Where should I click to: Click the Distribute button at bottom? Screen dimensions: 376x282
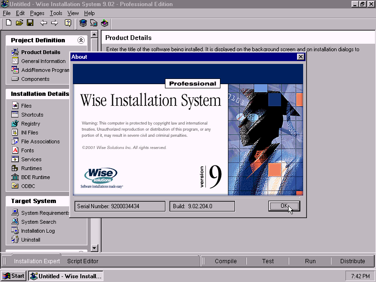click(x=352, y=261)
